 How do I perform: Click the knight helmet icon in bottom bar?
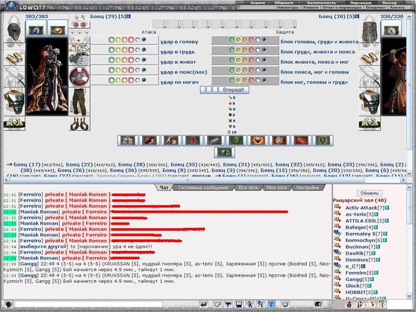tap(318, 304)
